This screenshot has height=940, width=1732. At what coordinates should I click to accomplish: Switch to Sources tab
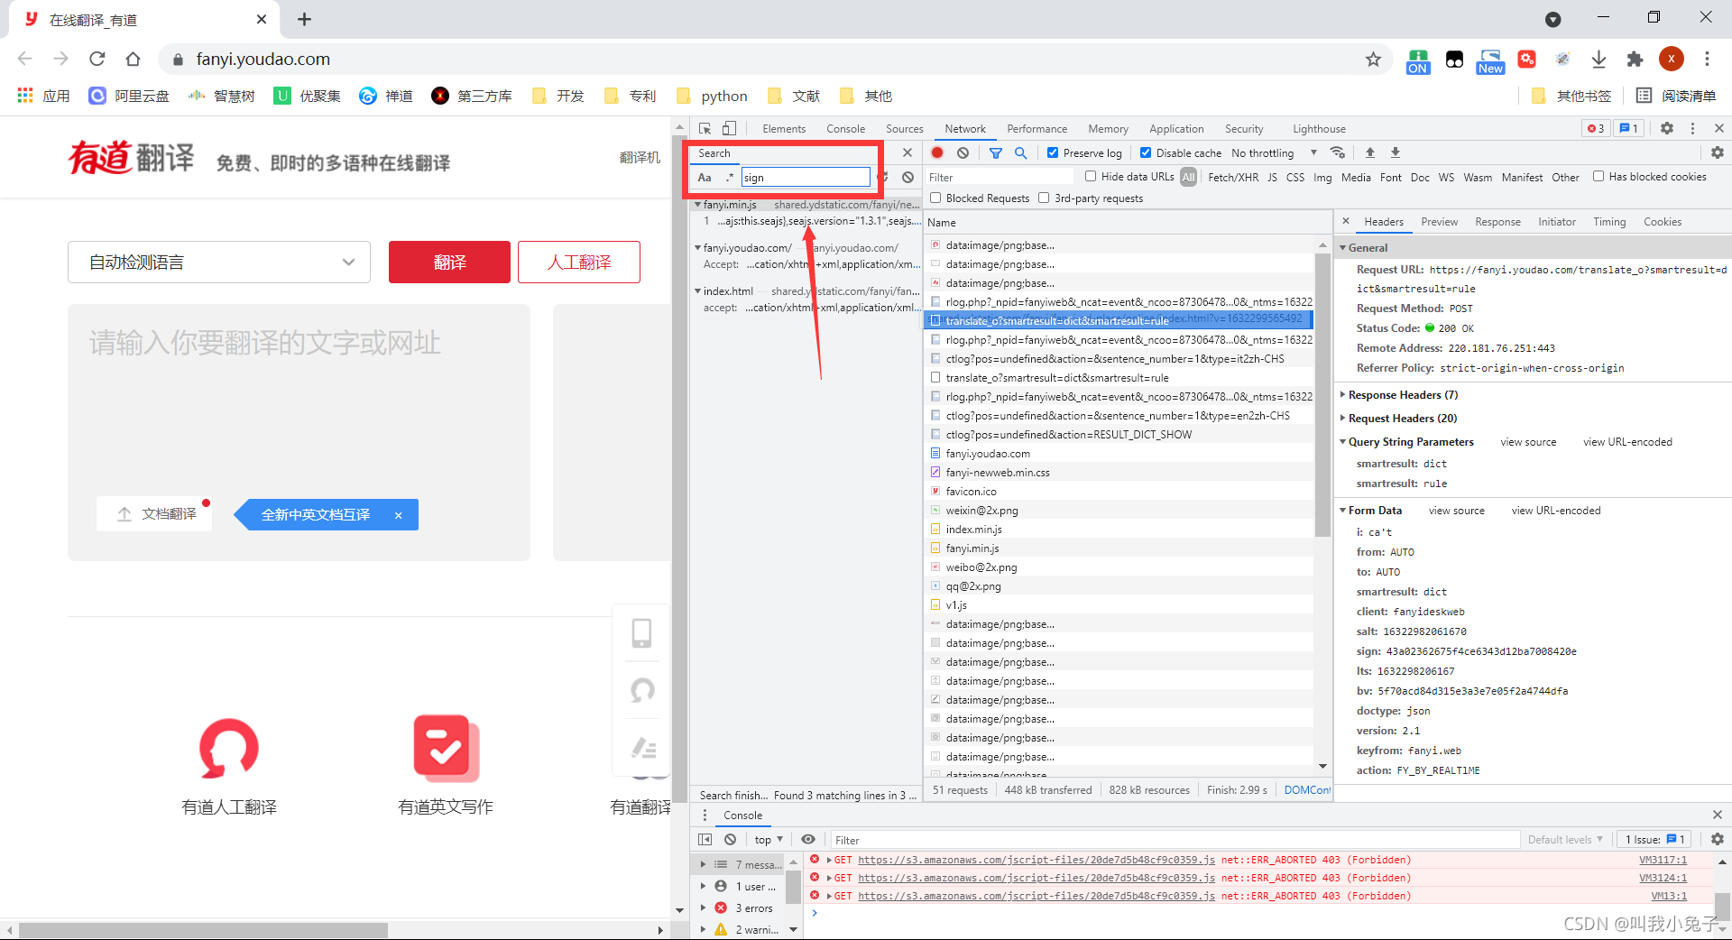tap(904, 129)
